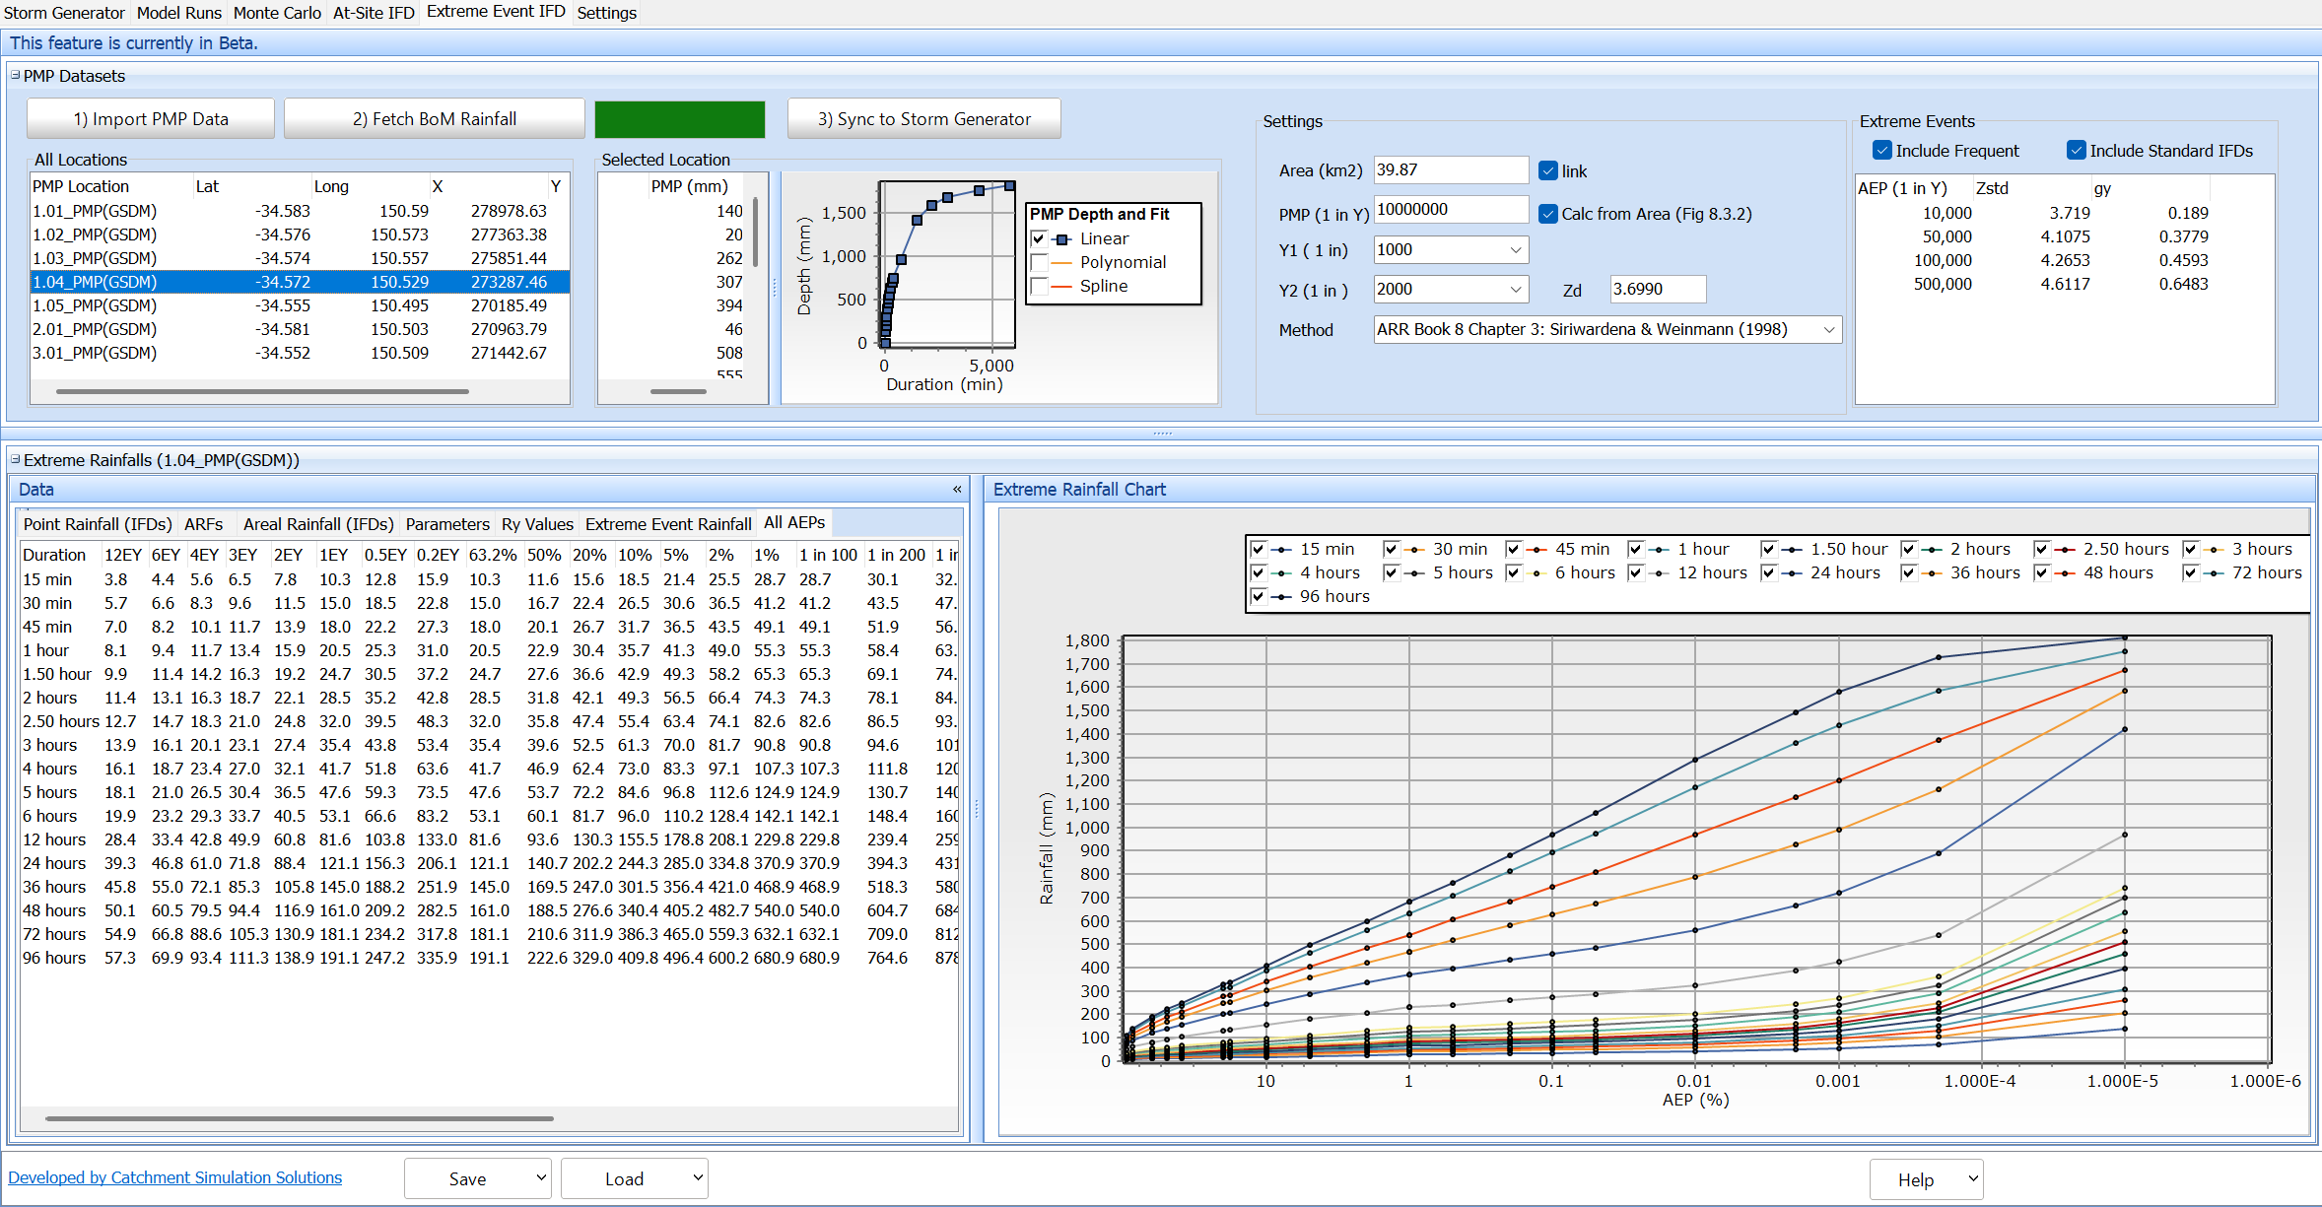Image resolution: width=2322 pixels, height=1207 pixels.
Task: Uncheck Calc from Area option
Action: [x=1548, y=214]
